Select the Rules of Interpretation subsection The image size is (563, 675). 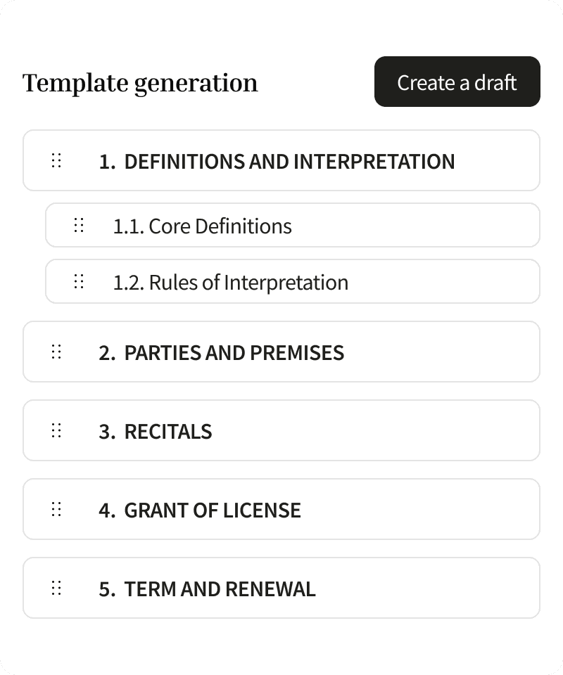coord(292,281)
